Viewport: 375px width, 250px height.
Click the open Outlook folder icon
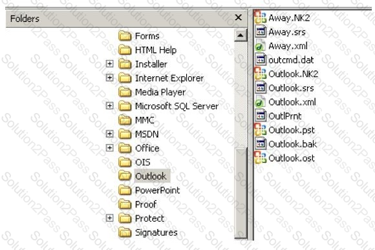(x=125, y=176)
